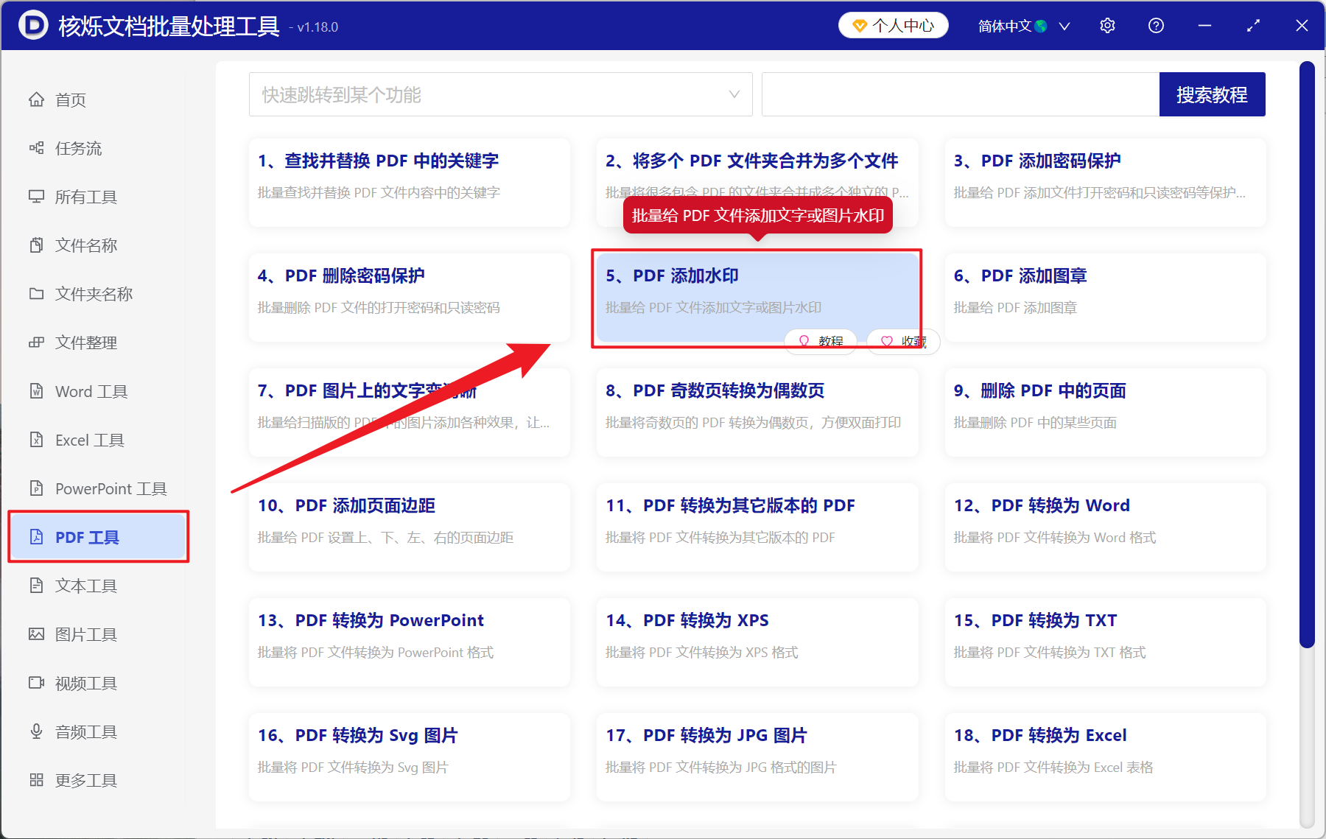Image resolution: width=1326 pixels, height=839 pixels.
Task: Select PDF 工具 in the sidebar
Action: tap(86, 537)
